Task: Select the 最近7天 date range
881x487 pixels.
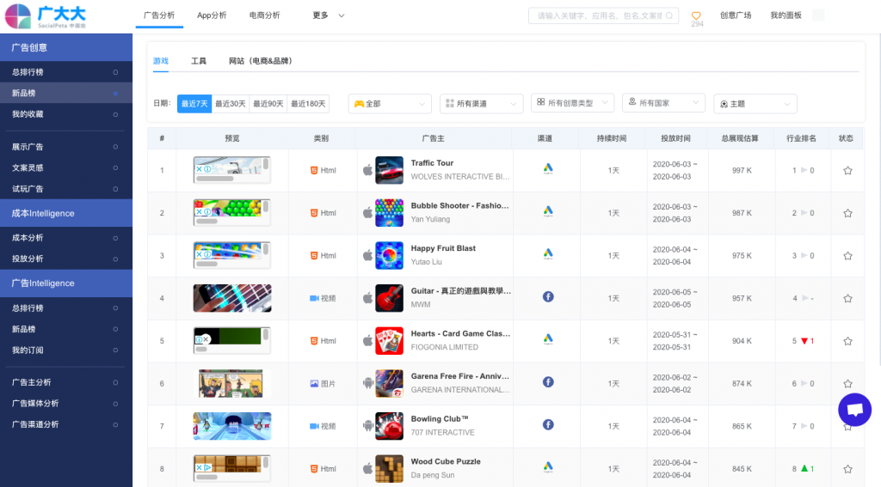Action: (194, 104)
